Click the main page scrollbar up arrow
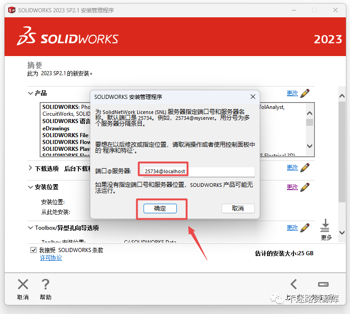350x314 pixels. (x=342, y=96)
